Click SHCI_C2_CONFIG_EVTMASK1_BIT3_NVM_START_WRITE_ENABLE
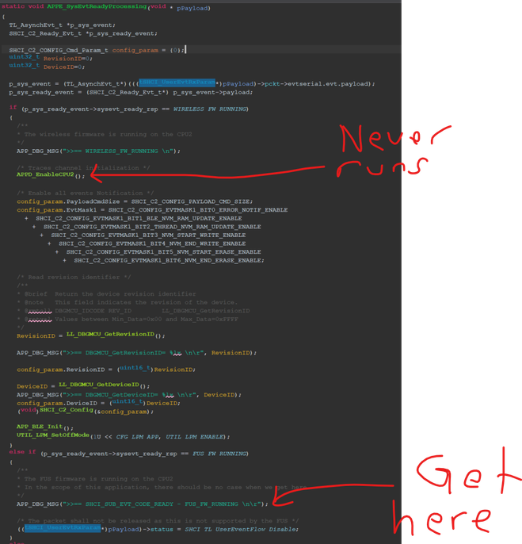This screenshot has height=544, width=522. (148, 236)
